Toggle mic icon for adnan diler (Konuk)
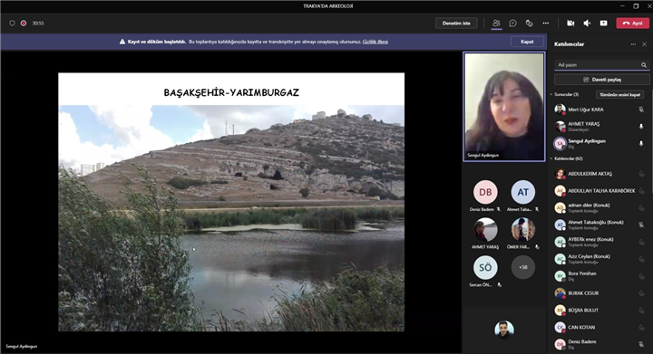 641,207
